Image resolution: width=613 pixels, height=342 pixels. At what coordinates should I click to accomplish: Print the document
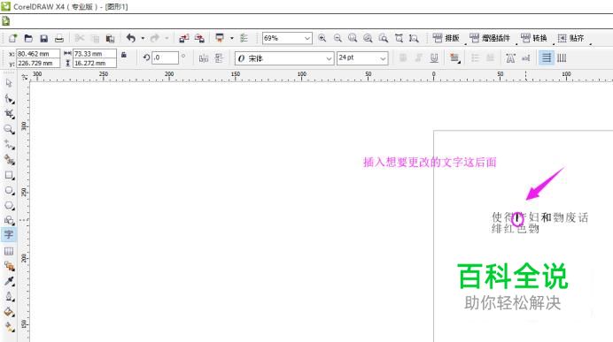[x=59, y=38]
